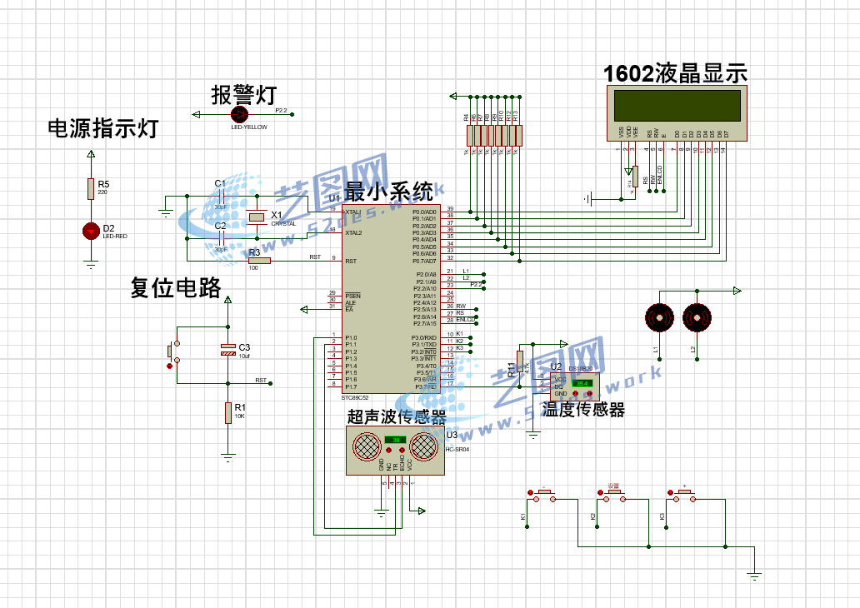Screen dimensions: 860x608
Task: Select the ground symbol below LED D2
Action: point(91,266)
